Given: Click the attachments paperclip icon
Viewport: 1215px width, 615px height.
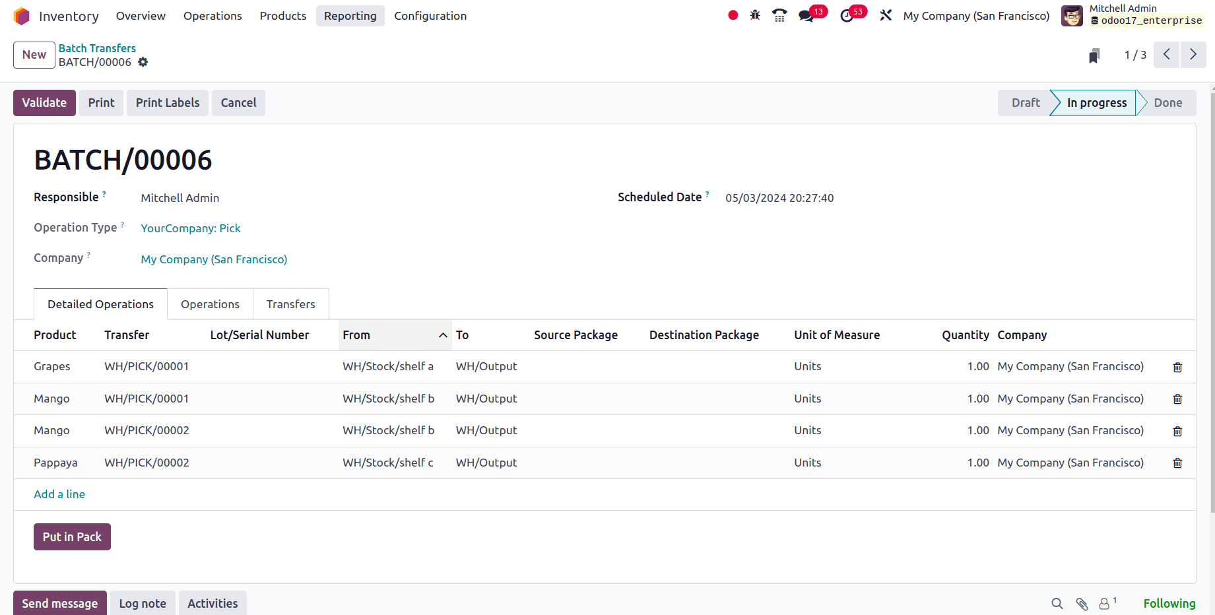Looking at the screenshot, I should click(x=1082, y=604).
